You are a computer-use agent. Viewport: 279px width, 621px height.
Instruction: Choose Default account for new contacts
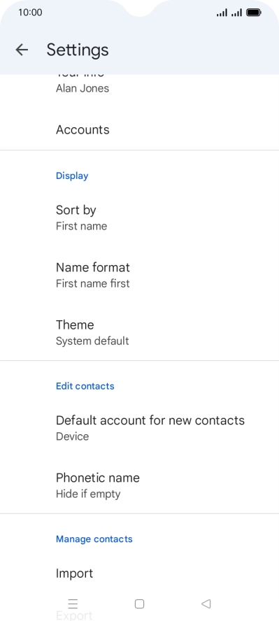coord(139,428)
